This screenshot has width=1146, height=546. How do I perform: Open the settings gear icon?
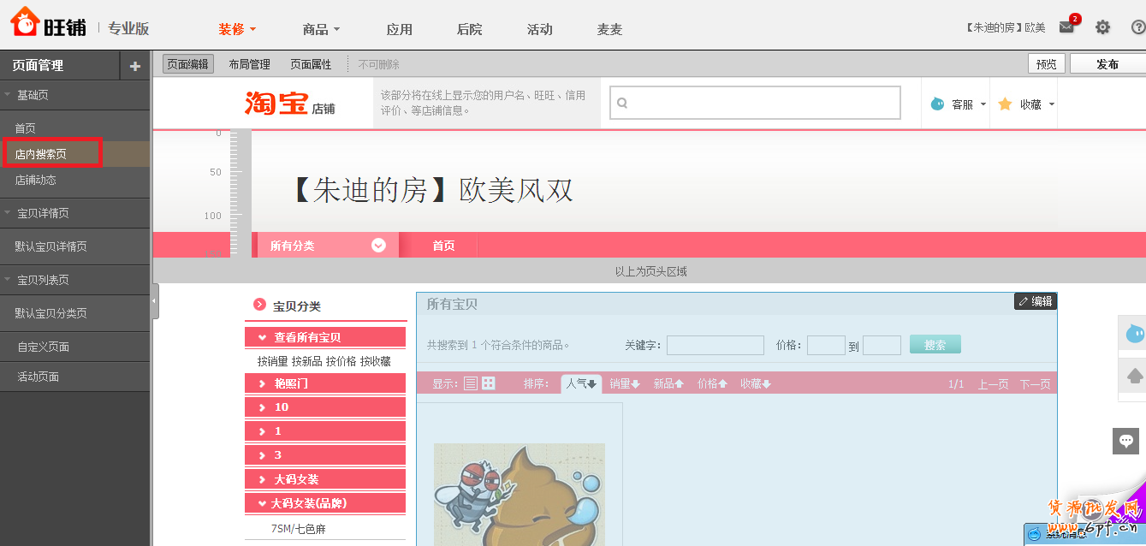pos(1102,27)
